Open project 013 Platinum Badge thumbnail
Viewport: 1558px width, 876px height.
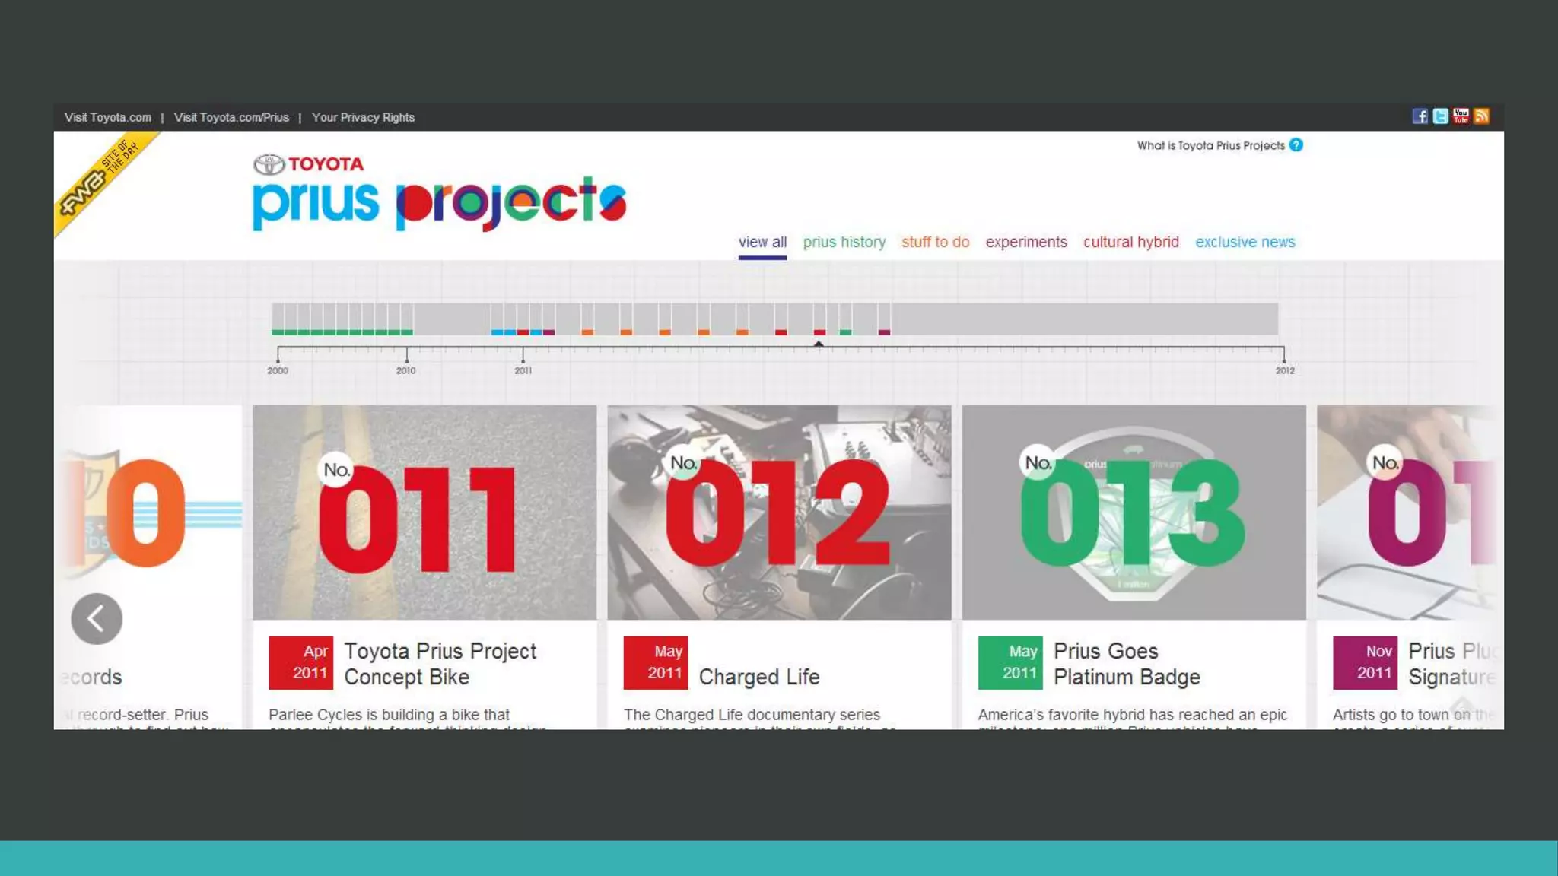coord(1134,512)
